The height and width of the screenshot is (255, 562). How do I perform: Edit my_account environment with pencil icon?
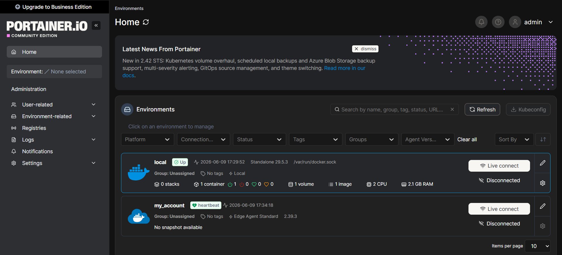tap(543, 206)
